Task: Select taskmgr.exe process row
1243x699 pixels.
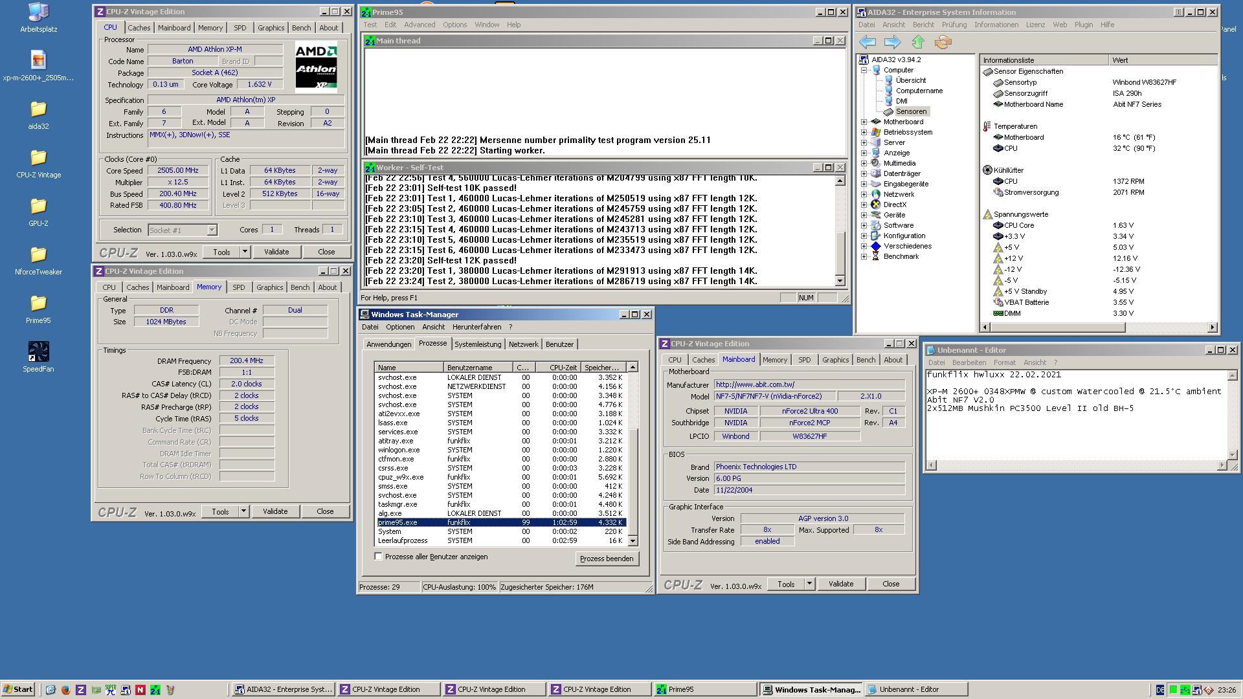Action: pyautogui.click(x=502, y=504)
